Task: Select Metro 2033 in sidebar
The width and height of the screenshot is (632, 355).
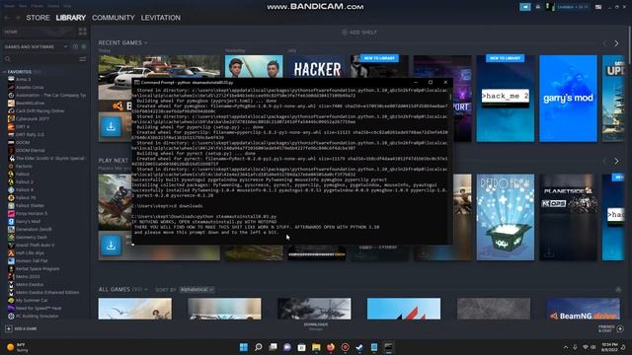Action: tap(28, 276)
